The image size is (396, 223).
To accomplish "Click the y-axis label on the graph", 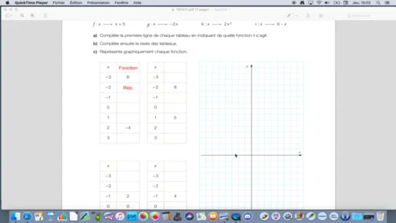I will [x=247, y=66].
